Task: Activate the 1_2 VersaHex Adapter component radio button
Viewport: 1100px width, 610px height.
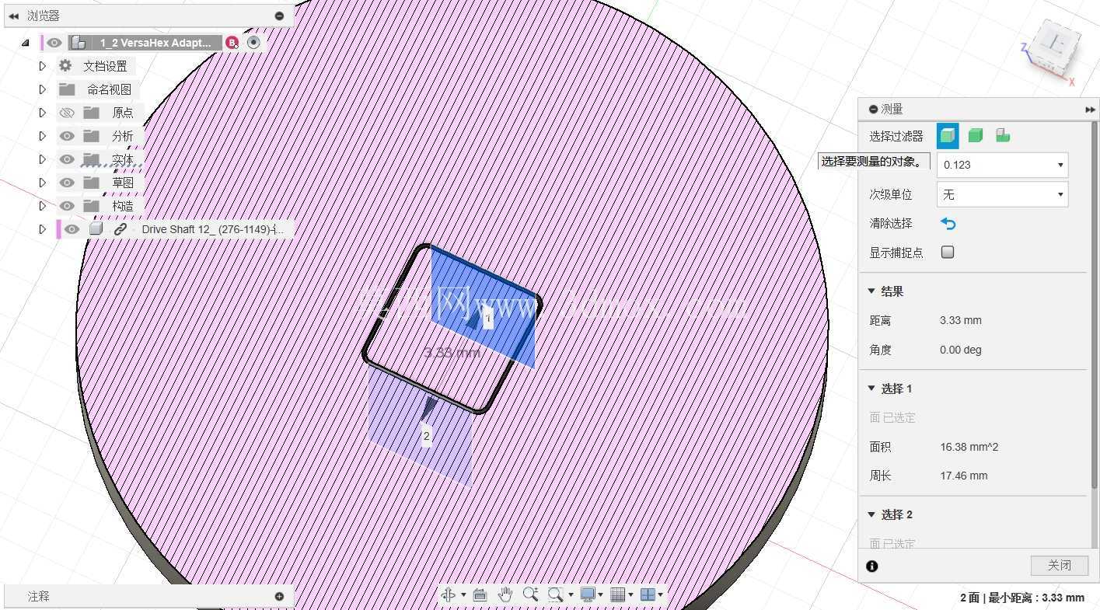Action: click(x=253, y=43)
